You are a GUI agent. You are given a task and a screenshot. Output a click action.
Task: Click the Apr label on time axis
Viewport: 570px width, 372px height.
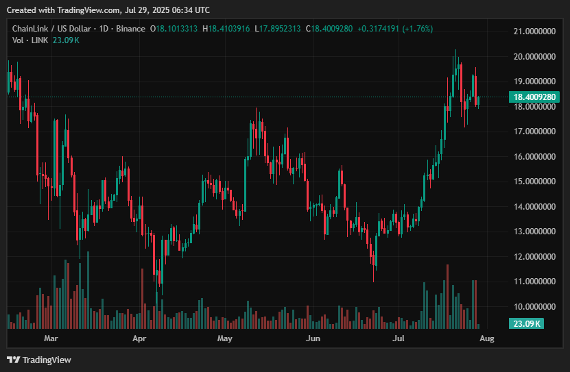point(139,338)
